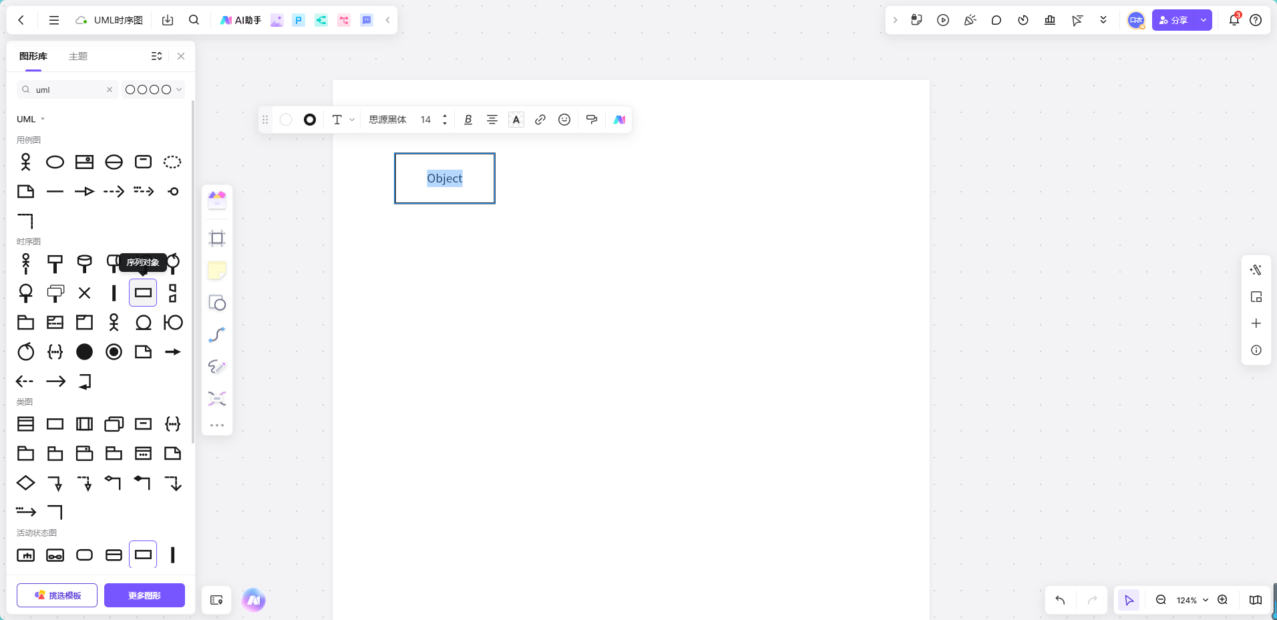
Task: Open more tools ellipsis in left toolbar
Action: tap(217, 425)
